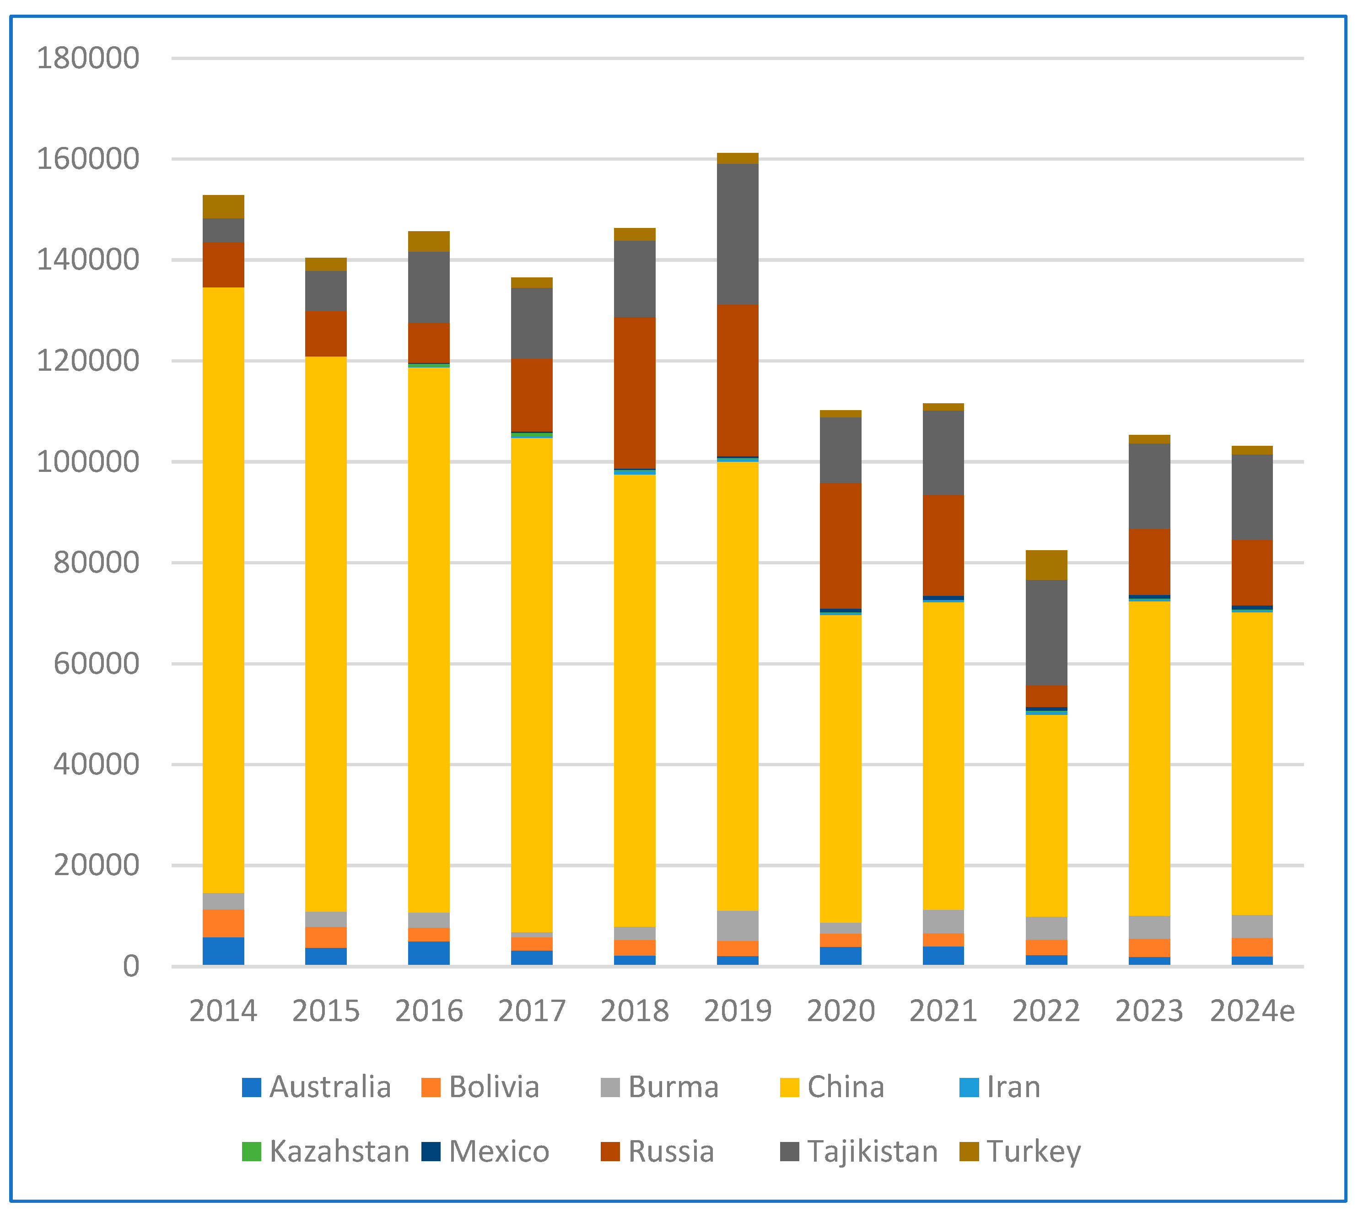The image size is (1358, 1212).
Task: Click the Bolivia legend color swatch
Action: coord(431,1088)
